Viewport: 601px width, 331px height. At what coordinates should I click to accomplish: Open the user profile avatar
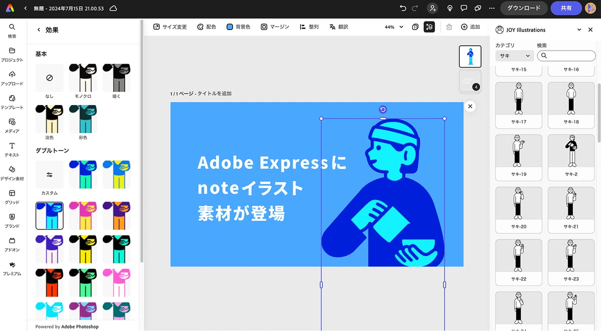(x=590, y=8)
